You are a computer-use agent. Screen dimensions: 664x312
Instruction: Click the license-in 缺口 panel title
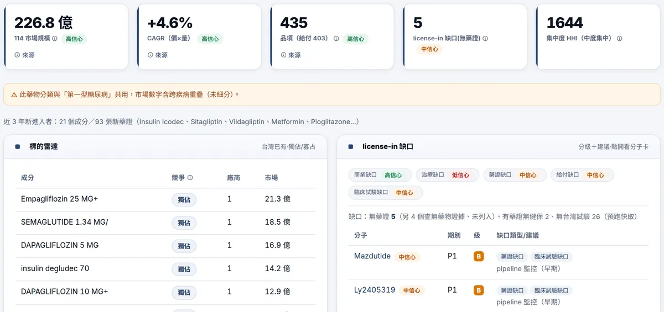tap(388, 147)
